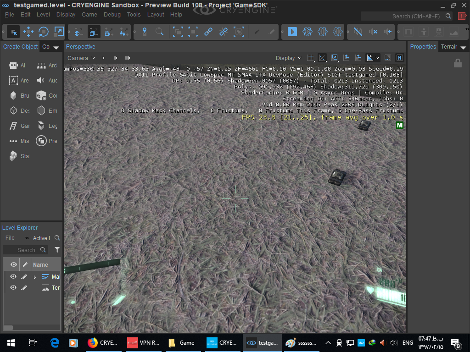Open the viewport Display dropdown

tap(288, 58)
